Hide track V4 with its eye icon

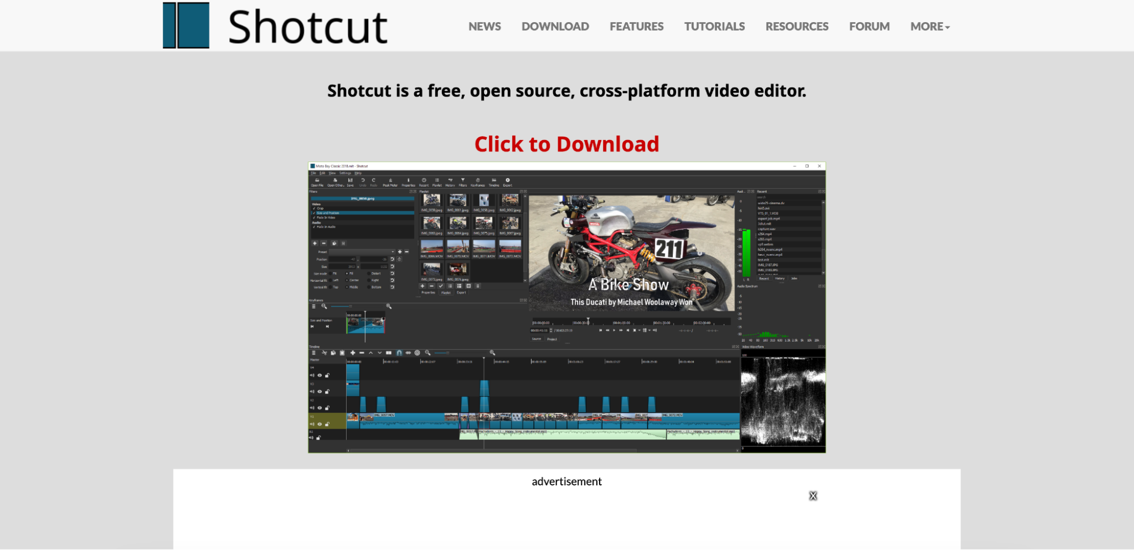pos(319,375)
